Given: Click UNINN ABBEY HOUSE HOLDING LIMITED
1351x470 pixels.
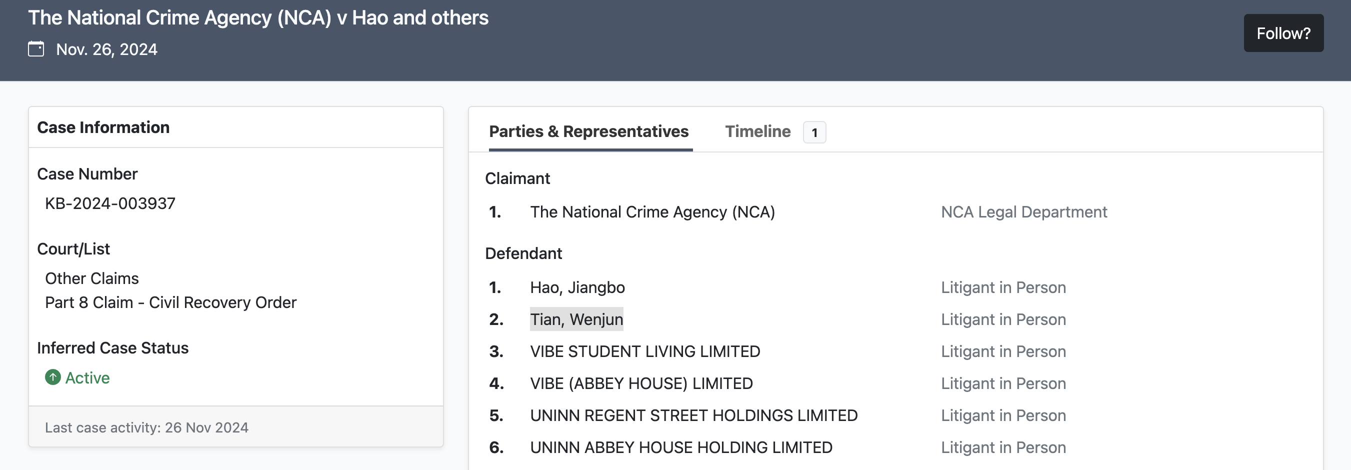Looking at the screenshot, I should (x=680, y=447).
